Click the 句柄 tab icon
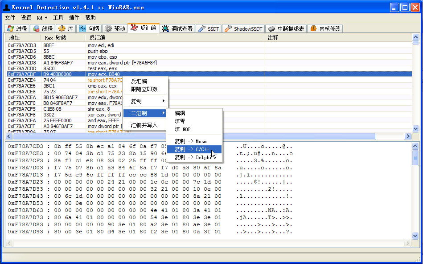 click(82, 28)
